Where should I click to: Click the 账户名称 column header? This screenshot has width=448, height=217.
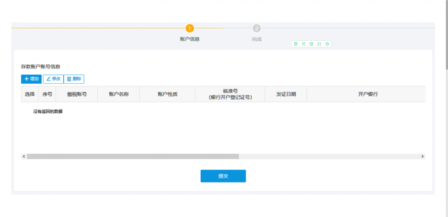[119, 94]
